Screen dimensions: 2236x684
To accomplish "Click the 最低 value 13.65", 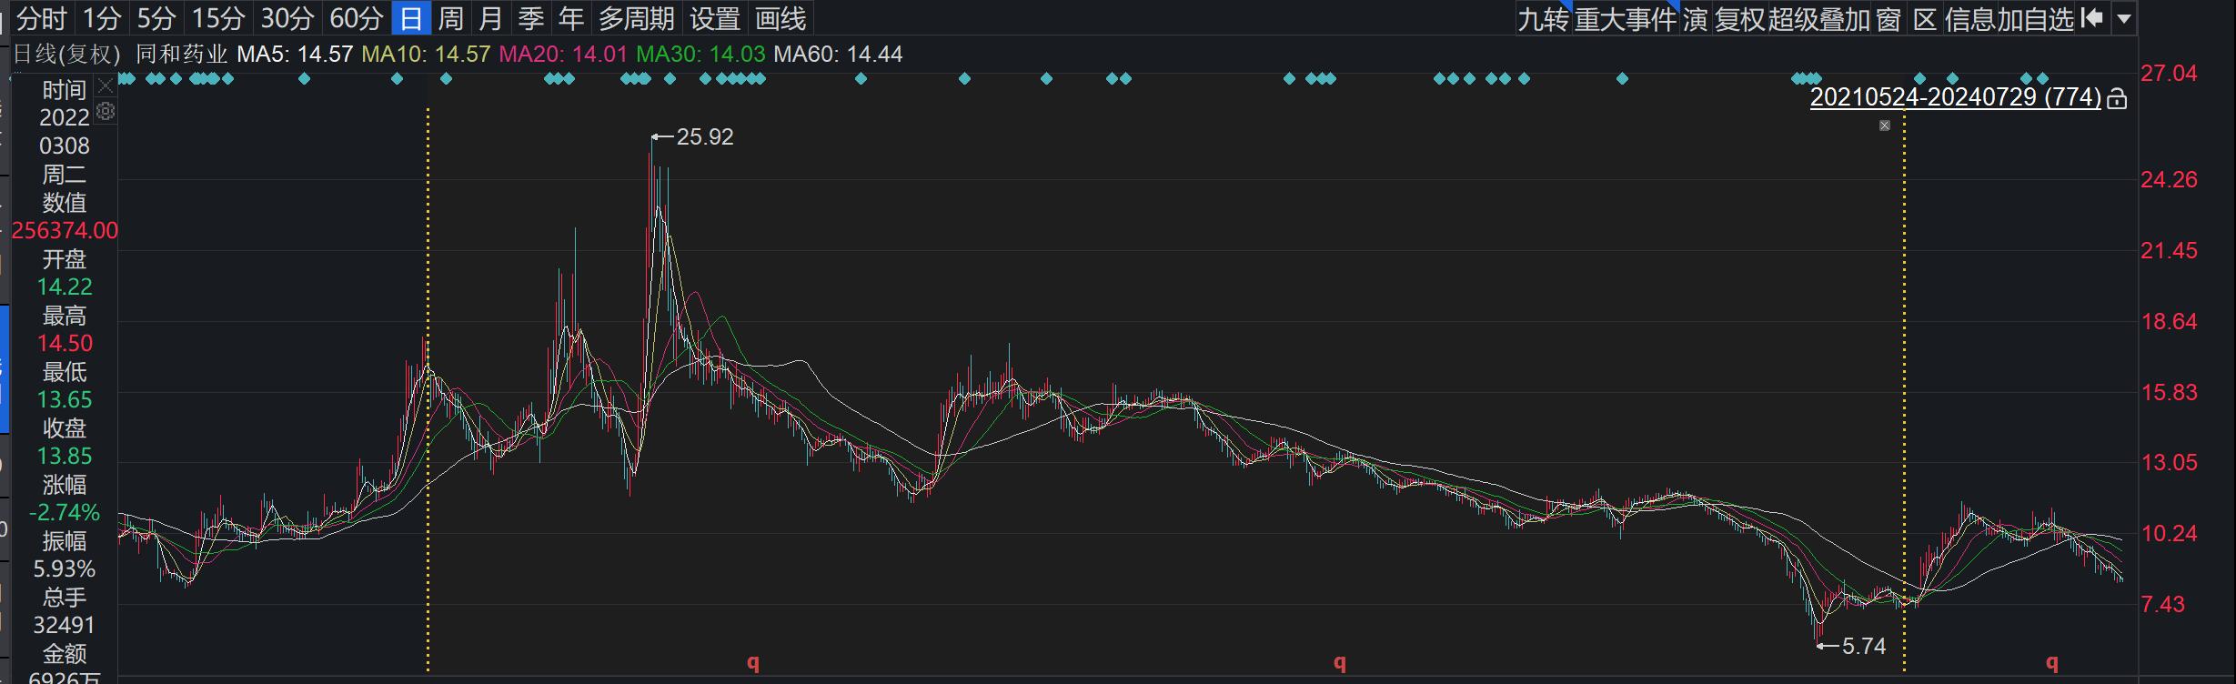I will coord(65,399).
